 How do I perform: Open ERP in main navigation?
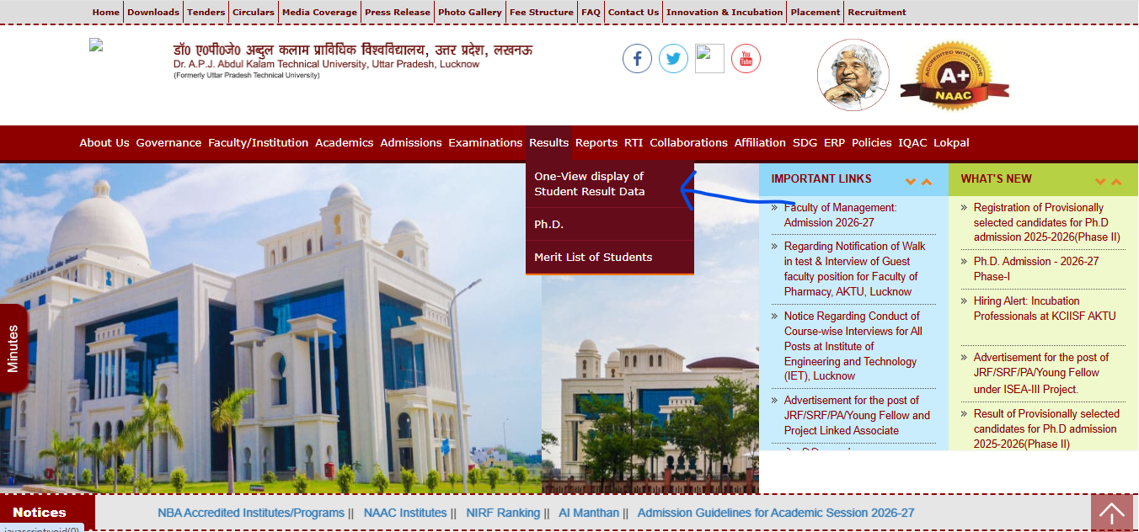pos(834,142)
